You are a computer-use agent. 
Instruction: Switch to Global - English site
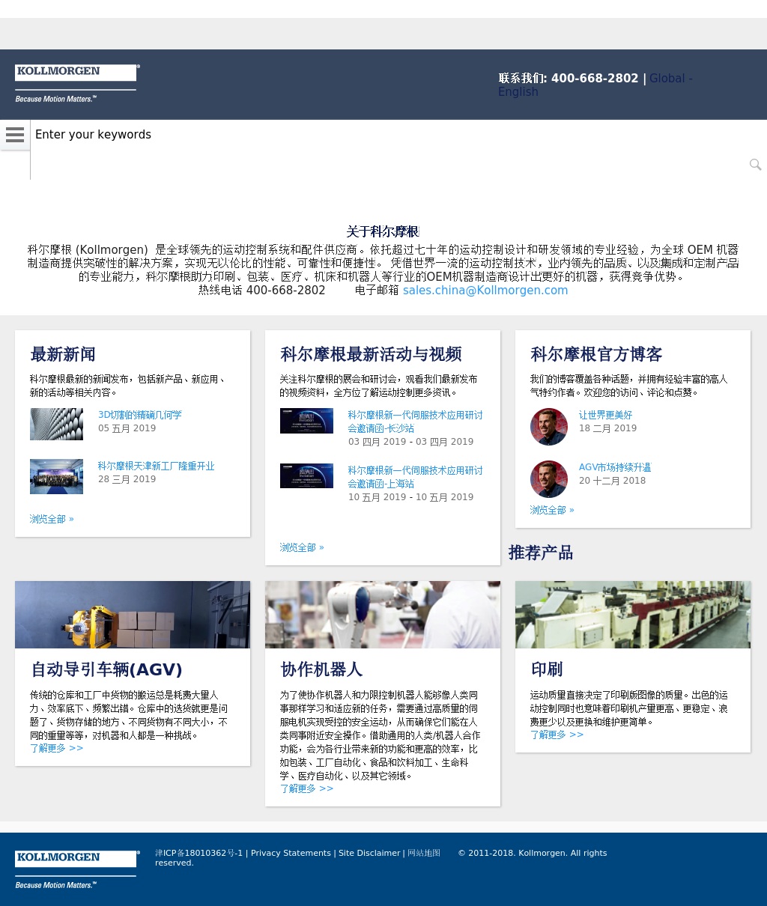pyautogui.click(x=595, y=85)
